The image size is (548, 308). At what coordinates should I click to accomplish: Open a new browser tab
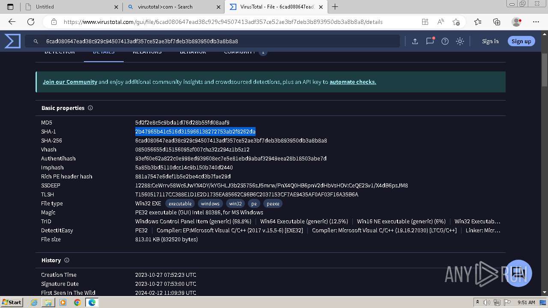[x=335, y=7]
